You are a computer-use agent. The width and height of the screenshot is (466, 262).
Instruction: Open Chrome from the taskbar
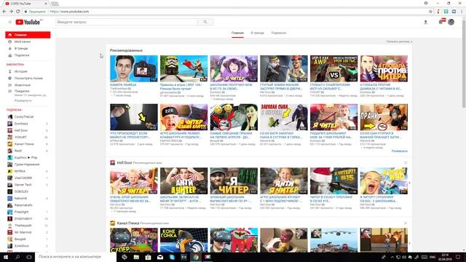tap(196, 257)
